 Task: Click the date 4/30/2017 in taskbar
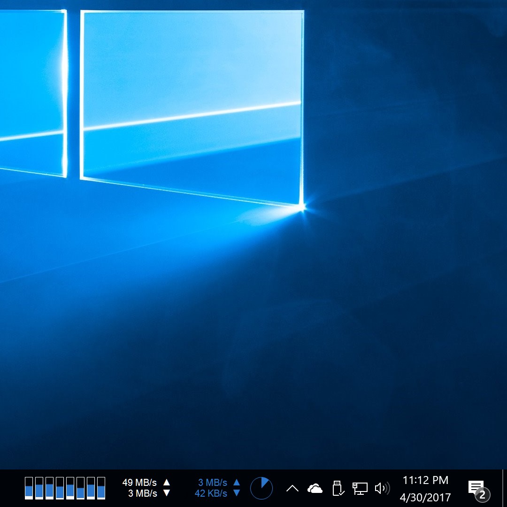click(x=425, y=497)
